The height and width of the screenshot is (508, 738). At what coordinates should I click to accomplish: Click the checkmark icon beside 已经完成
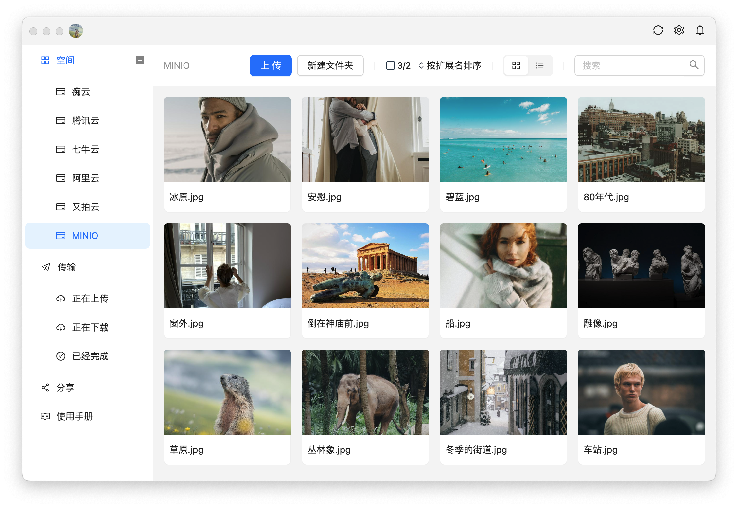coord(61,356)
